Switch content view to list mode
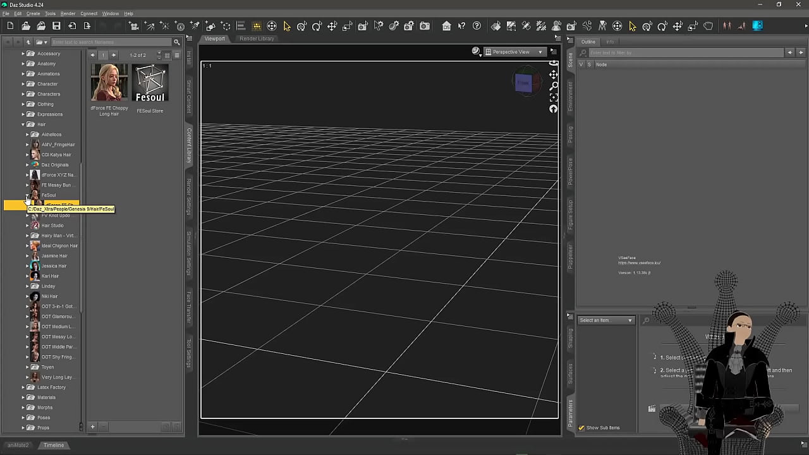 177,55
